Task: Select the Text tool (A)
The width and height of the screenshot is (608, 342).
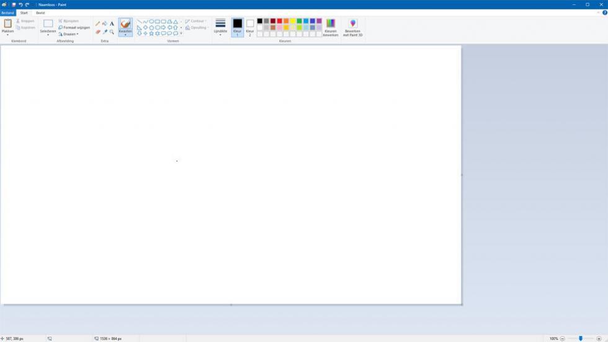Action: [112, 24]
